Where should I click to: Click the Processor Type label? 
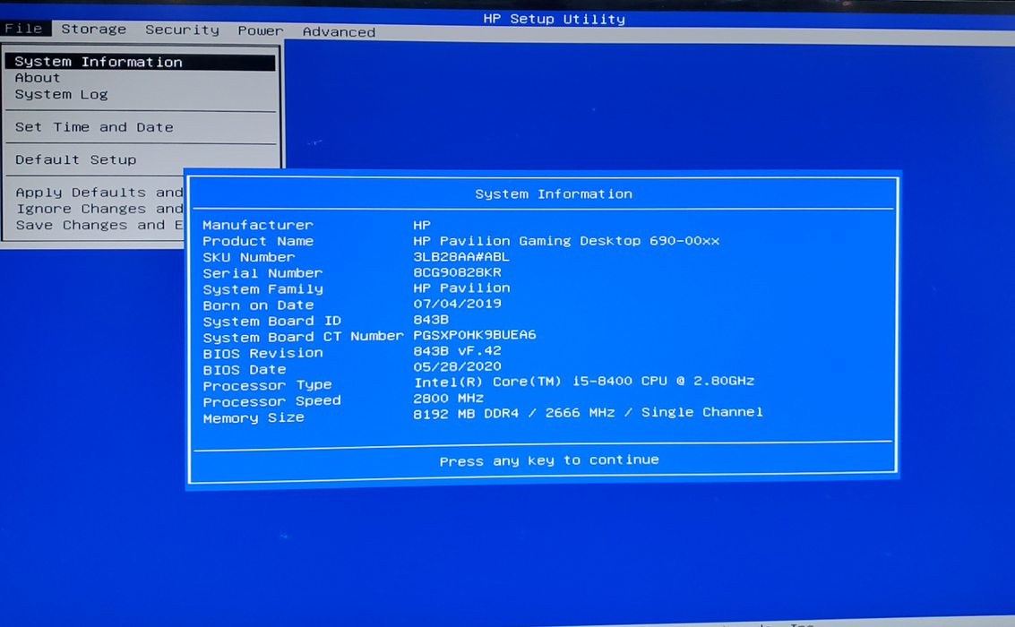(267, 386)
